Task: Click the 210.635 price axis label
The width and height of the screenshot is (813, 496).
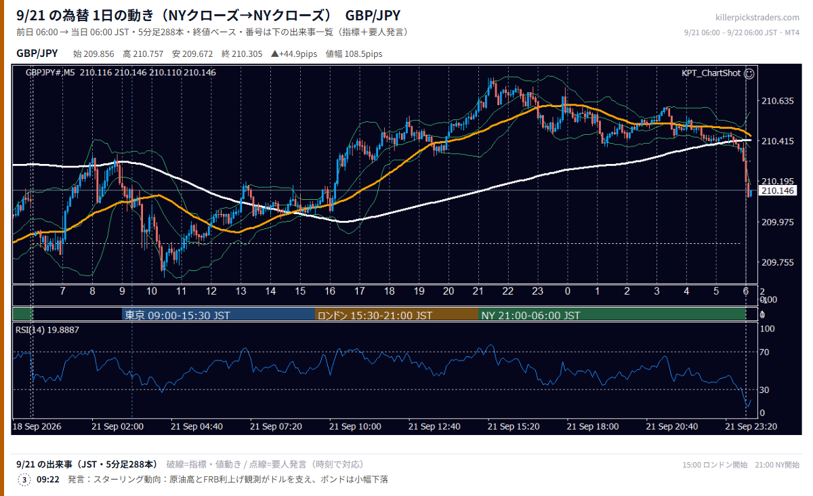Action: pyautogui.click(x=777, y=102)
